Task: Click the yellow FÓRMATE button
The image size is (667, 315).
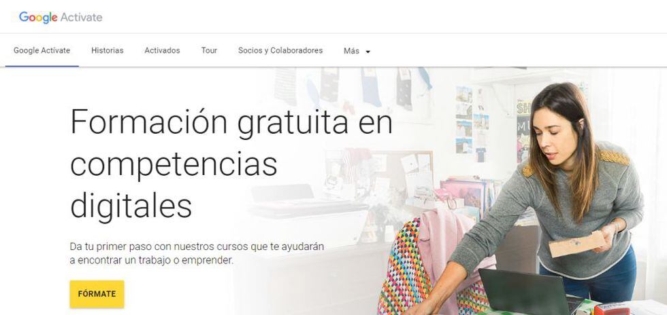Action: [x=97, y=294]
